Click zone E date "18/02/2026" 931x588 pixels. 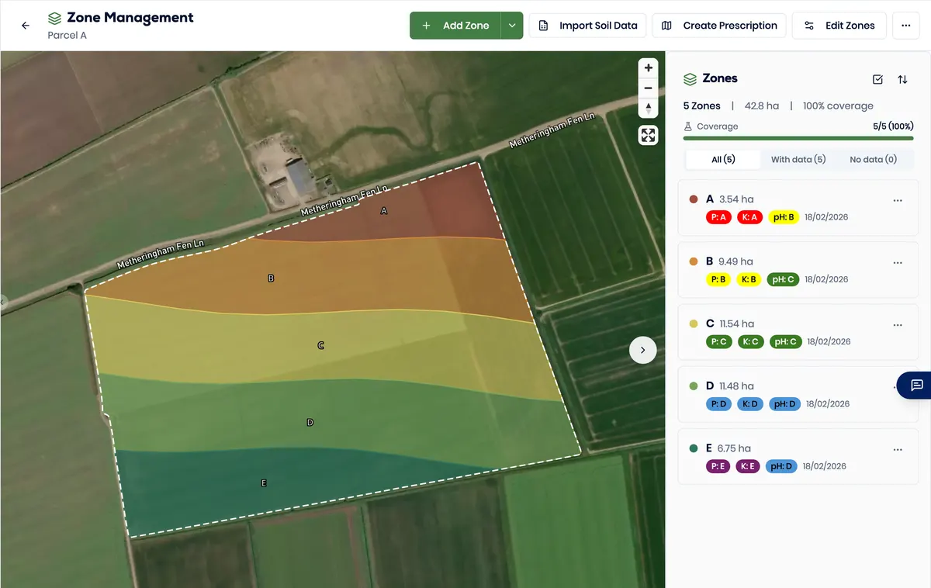[x=824, y=466]
